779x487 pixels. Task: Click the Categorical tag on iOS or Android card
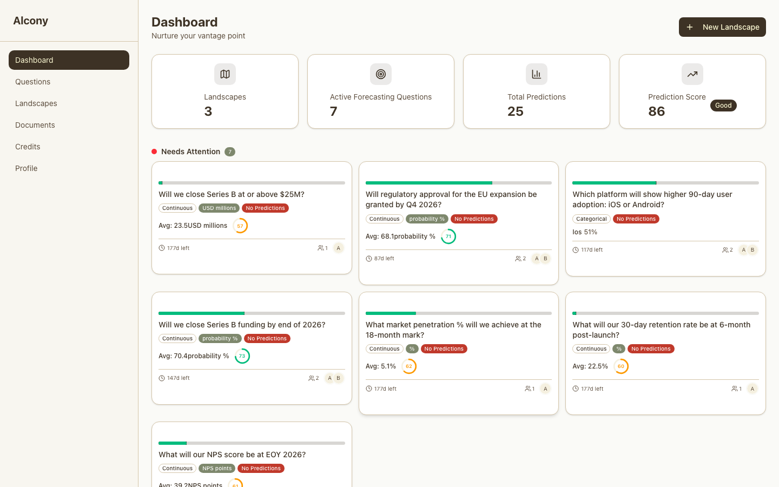click(591, 219)
